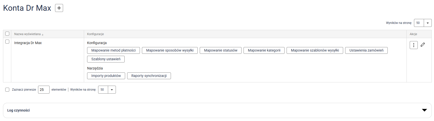The image size is (434, 121).
Task: Open Szablony ustawień
Action: pyautogui.click(x=106, y=59)
